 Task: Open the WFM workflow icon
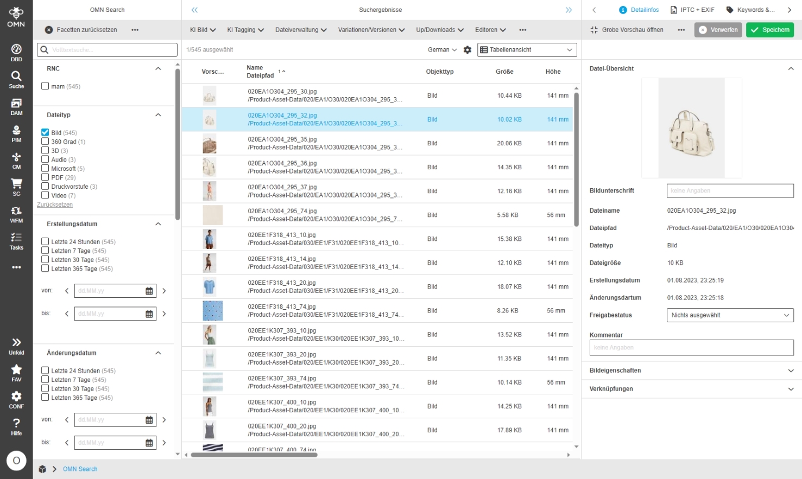point(16,214)
